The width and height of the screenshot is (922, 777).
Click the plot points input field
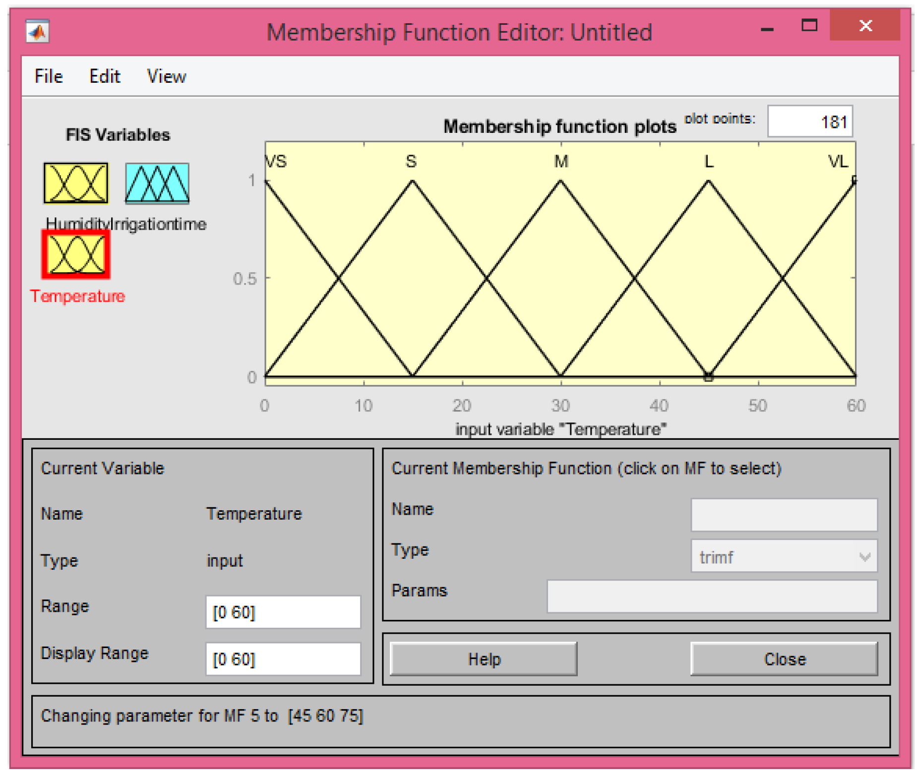click(x=809, y=121)
